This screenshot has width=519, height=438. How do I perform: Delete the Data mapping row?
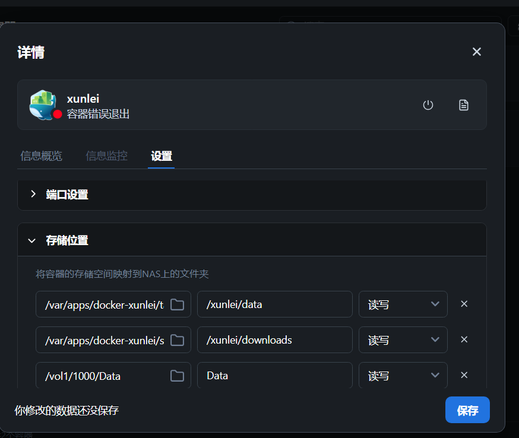[464, 375]
